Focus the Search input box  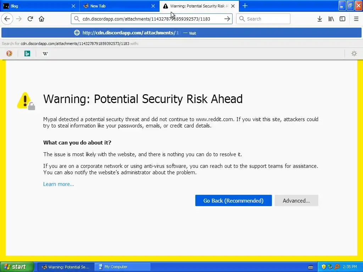[x=263, y=19]
